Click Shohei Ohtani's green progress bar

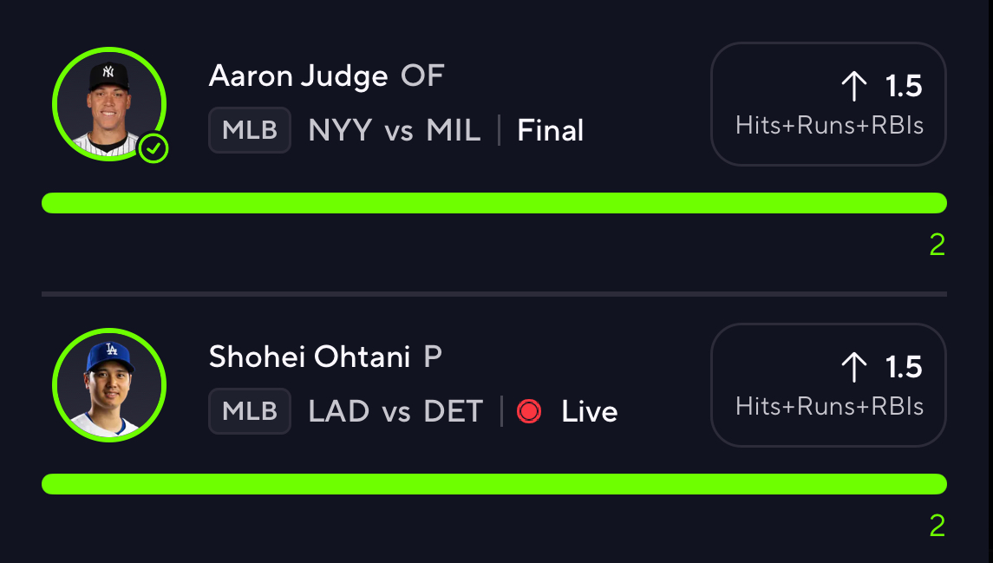click(x=494, y=484)
